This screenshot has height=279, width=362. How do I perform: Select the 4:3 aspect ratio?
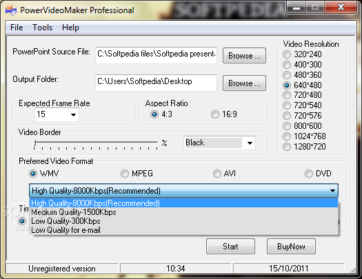[161, 114]
